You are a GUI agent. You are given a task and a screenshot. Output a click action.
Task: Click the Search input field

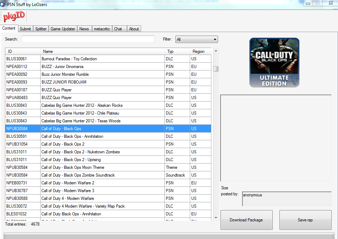(88, 39)
